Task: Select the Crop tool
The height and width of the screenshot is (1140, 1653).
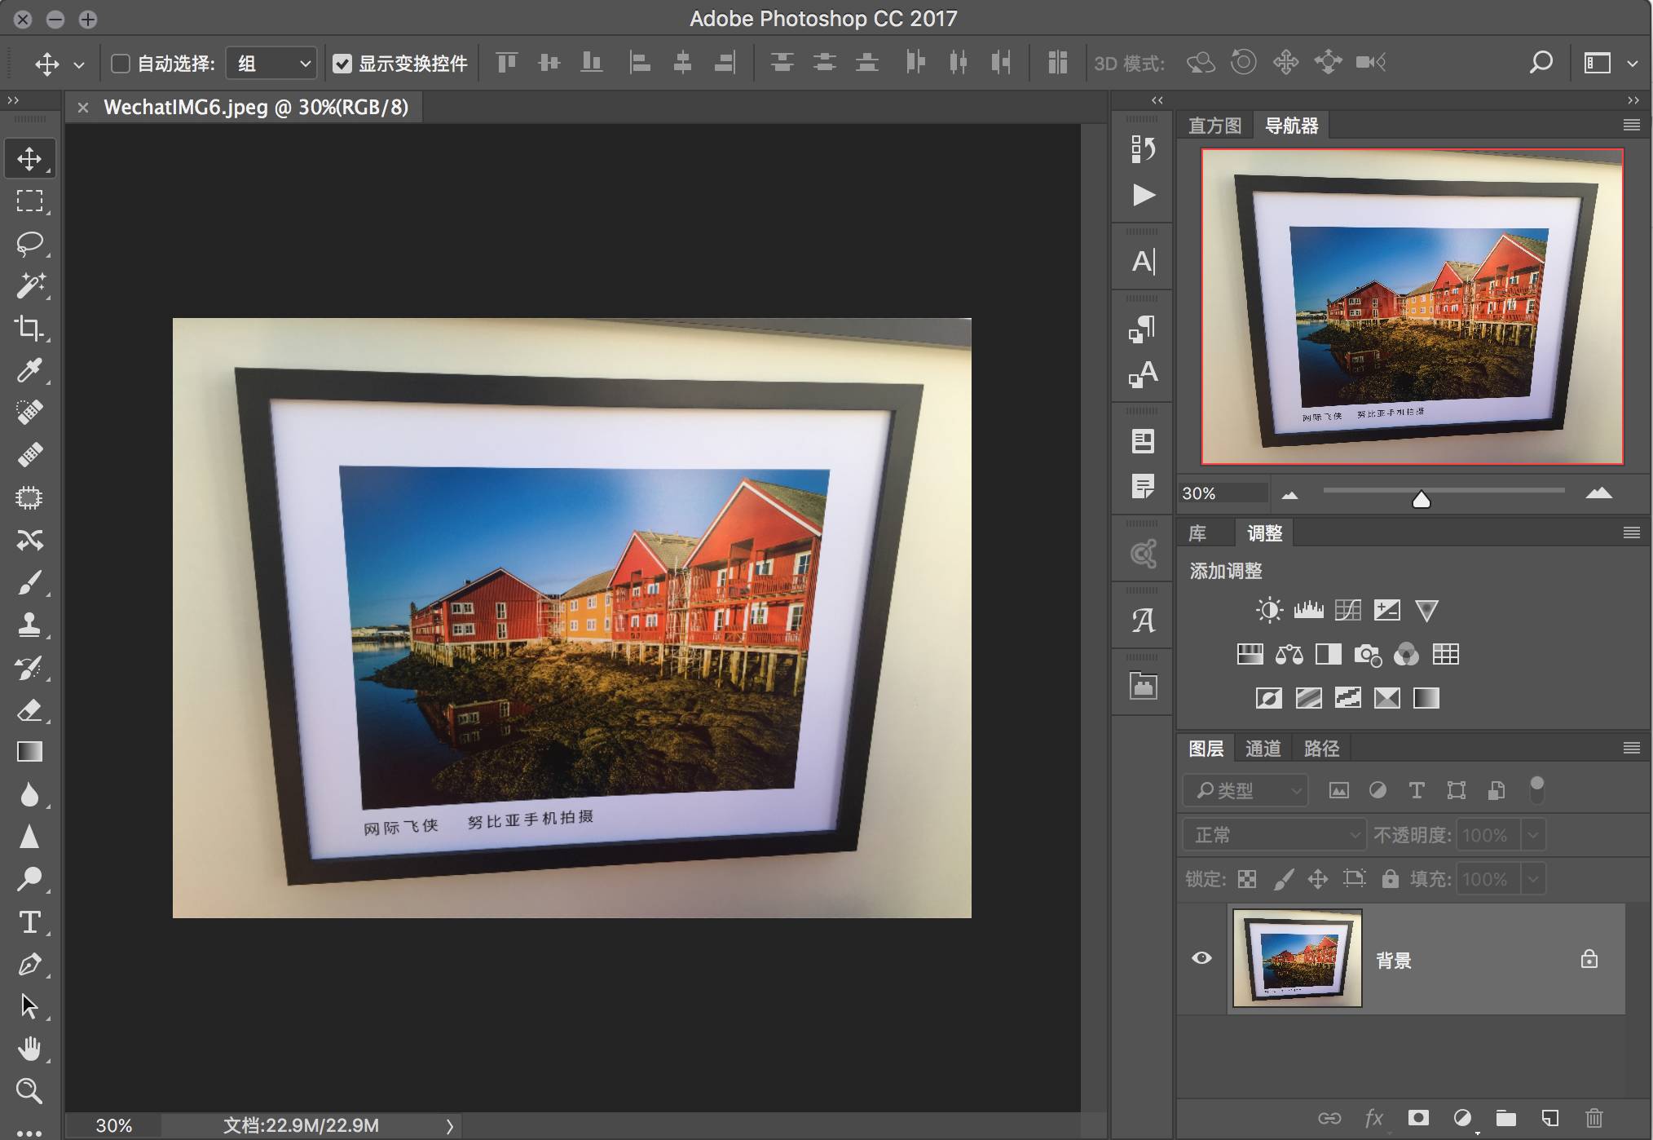Action: [29, 328]
